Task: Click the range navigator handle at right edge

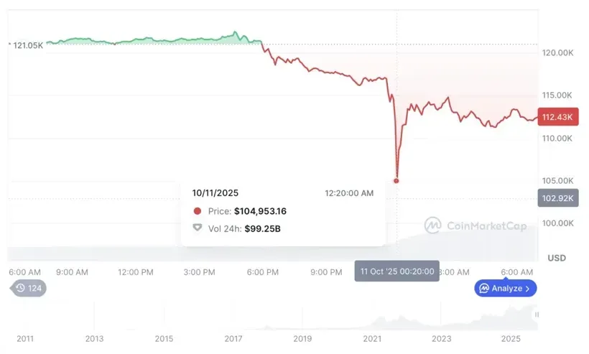Action: tap(536, 315)
